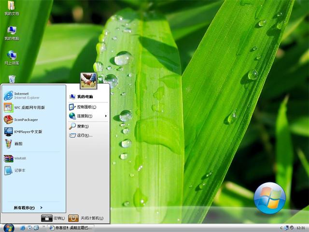The image size is (309, 232).
Task: Click the user account picture on the Start menu
Action: point(88,81)
